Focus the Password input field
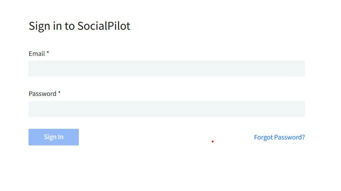This screenshot has width=341, height=191. coord(166,109)
